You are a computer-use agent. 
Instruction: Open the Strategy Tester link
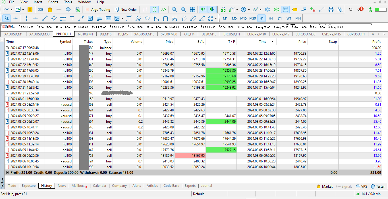pos(378,186)
